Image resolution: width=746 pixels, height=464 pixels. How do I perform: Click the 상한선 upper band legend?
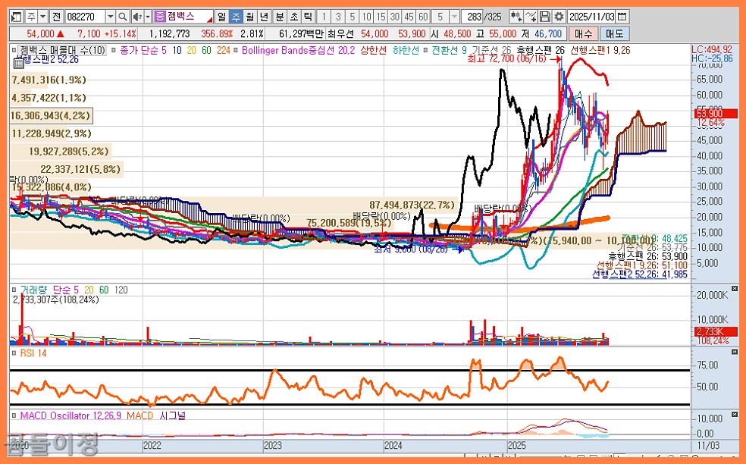(x=374, y=50)
